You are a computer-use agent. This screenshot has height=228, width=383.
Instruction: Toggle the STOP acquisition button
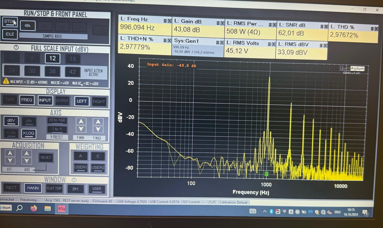[10, 22]
